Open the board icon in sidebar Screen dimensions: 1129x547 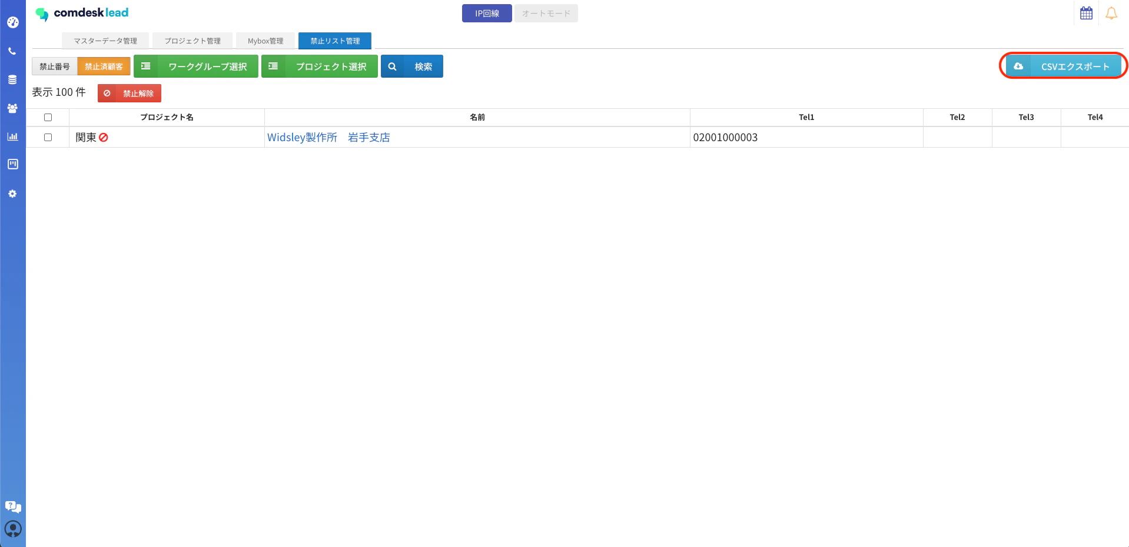[x=12, y=164]
